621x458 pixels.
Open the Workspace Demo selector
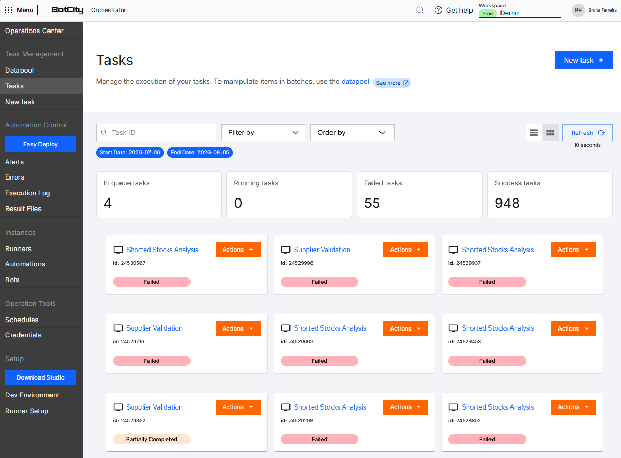[519, 13]
